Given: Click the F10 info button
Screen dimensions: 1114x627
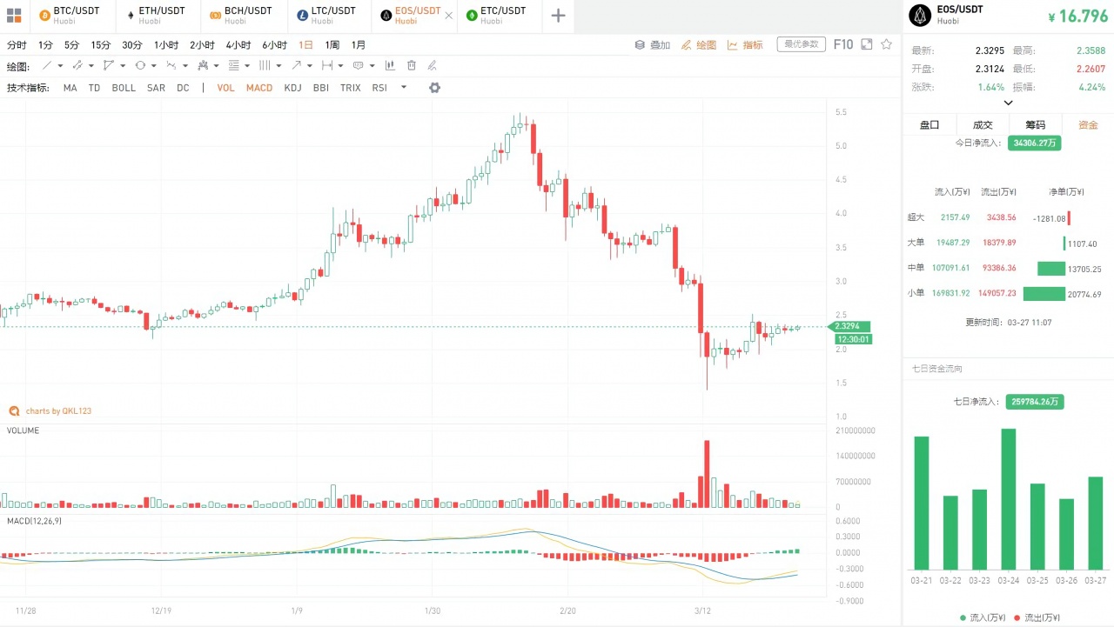Looking at the screenshot, I should [842, 44].
